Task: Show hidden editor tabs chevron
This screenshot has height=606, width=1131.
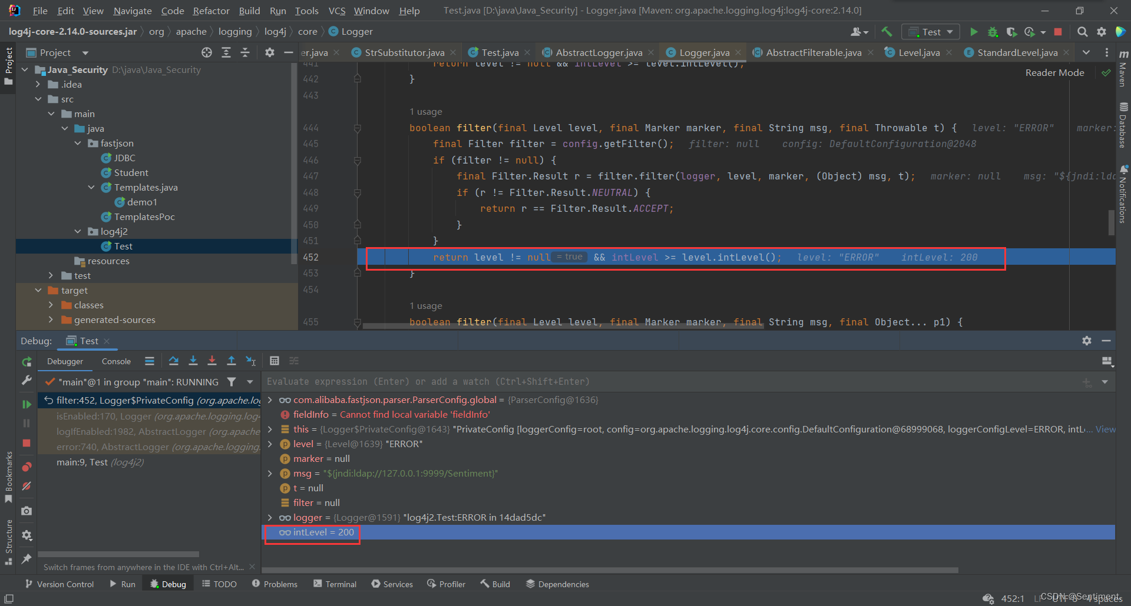Action: 1086,52
